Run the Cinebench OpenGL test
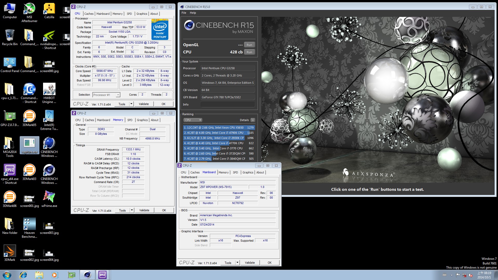 (249, 45)
